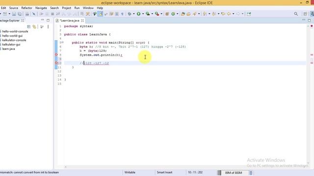The width and height of the screenshot is (314, 176).
Task: Click the Save All toolbar icon
Action: (20, 14)
